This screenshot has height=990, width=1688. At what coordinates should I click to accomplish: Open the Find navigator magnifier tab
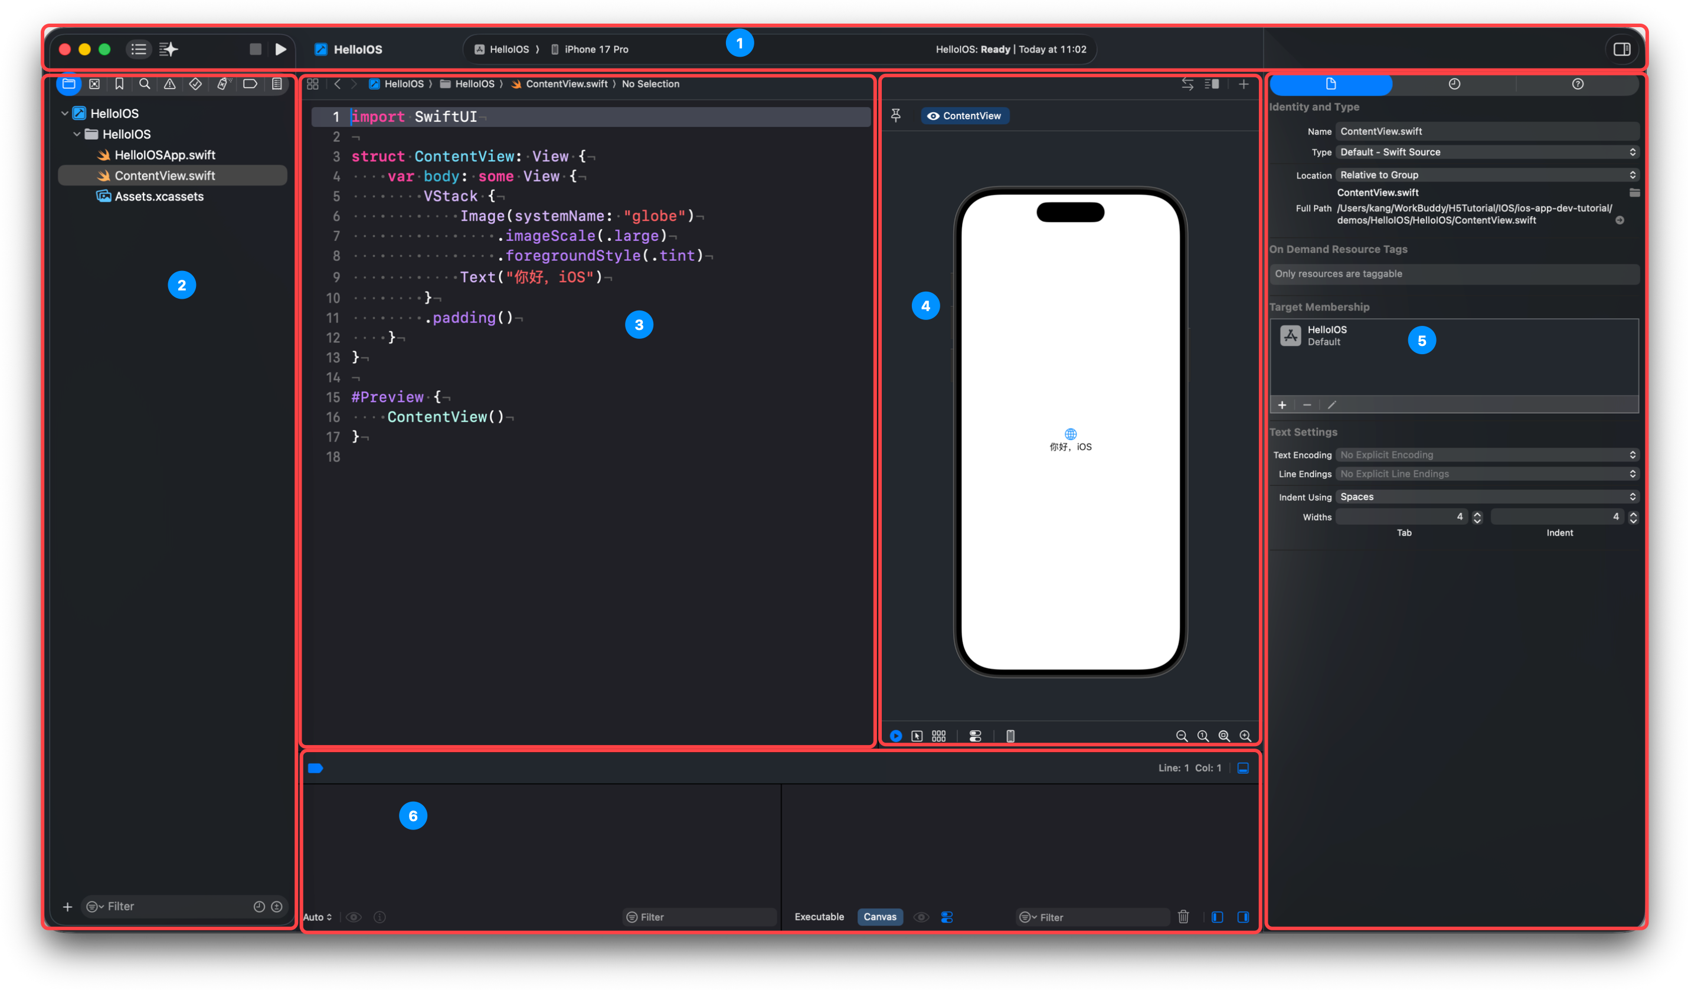click(145, 84)
